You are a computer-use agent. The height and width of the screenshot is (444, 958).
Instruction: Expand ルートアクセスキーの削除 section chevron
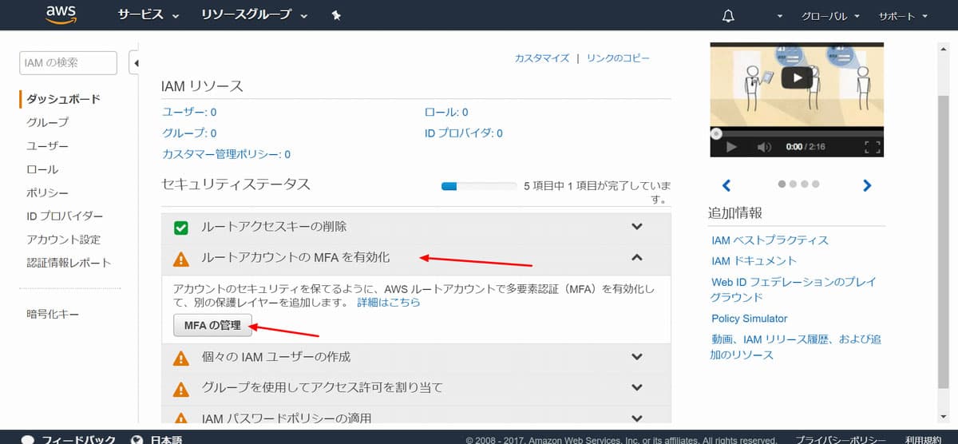[637, 227]
